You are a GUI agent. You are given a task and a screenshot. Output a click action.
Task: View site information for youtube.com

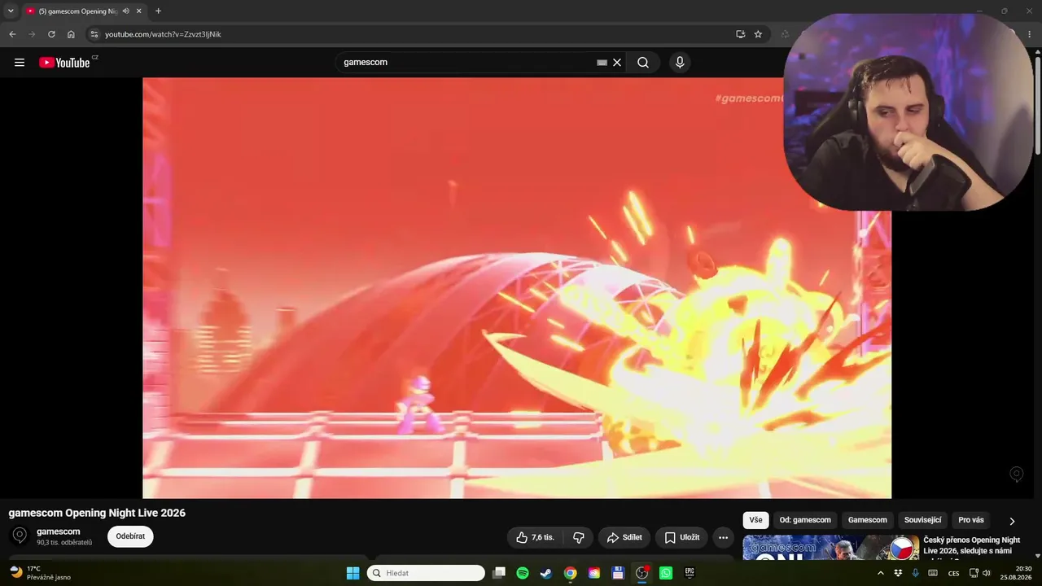(x=94, y=34)
